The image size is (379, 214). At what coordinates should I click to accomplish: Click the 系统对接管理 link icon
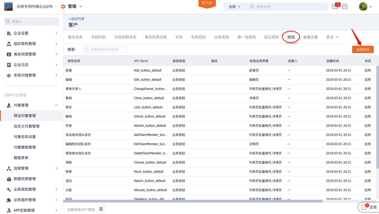pyautogui.click(x=9, y=75)
